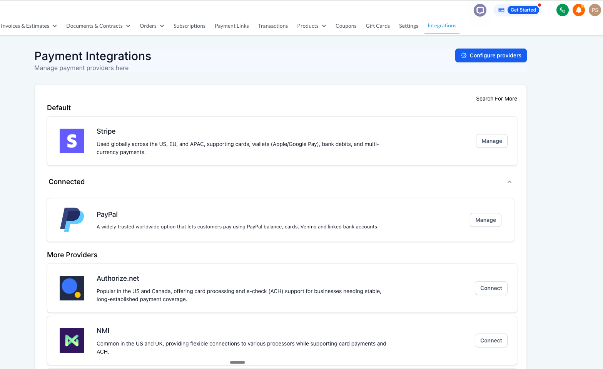
Task: Click the Manage payment providers here subtitle
Action: coord(81,68)
